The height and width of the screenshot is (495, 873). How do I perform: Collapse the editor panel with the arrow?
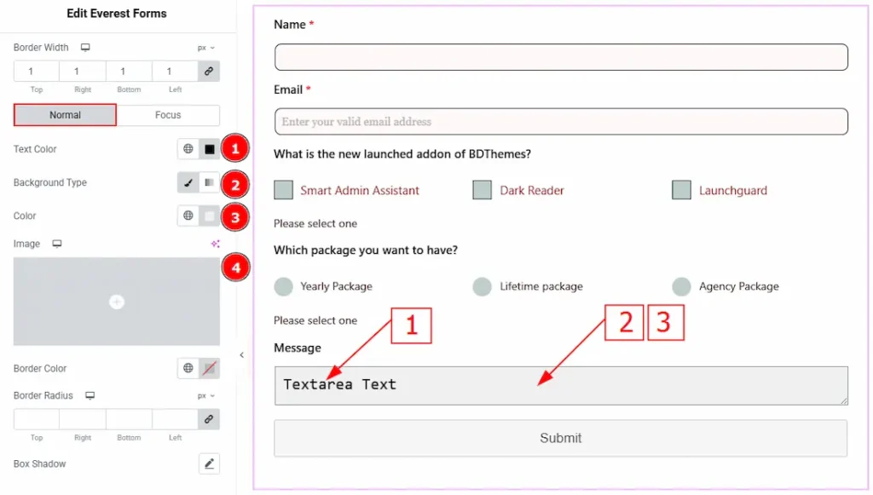click(241, 355)
